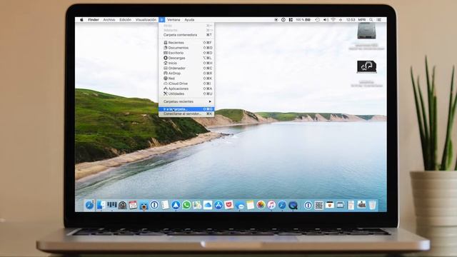The height and width of the screenshot is (257, 457).
Task: Click the 12:53 clock in menu bar
Action: click(x=351, y=20)
